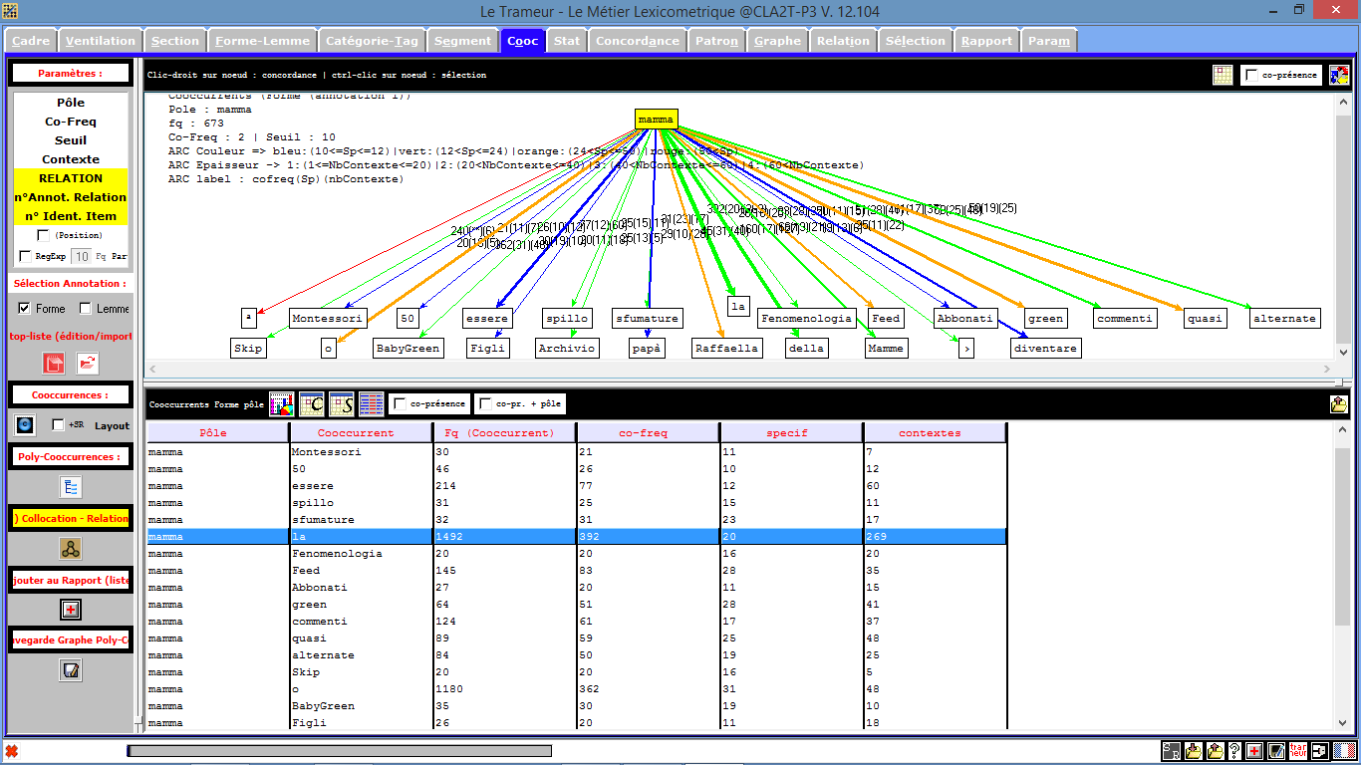The height and width of the screenshot is (765, 1361).
Task: Uncheck the Forme annotation checkbox
Action: [25, 309]
